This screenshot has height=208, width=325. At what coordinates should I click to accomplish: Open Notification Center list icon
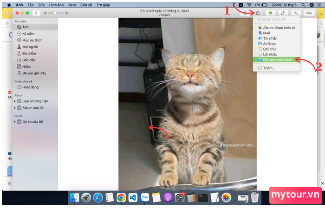[319, 5]
